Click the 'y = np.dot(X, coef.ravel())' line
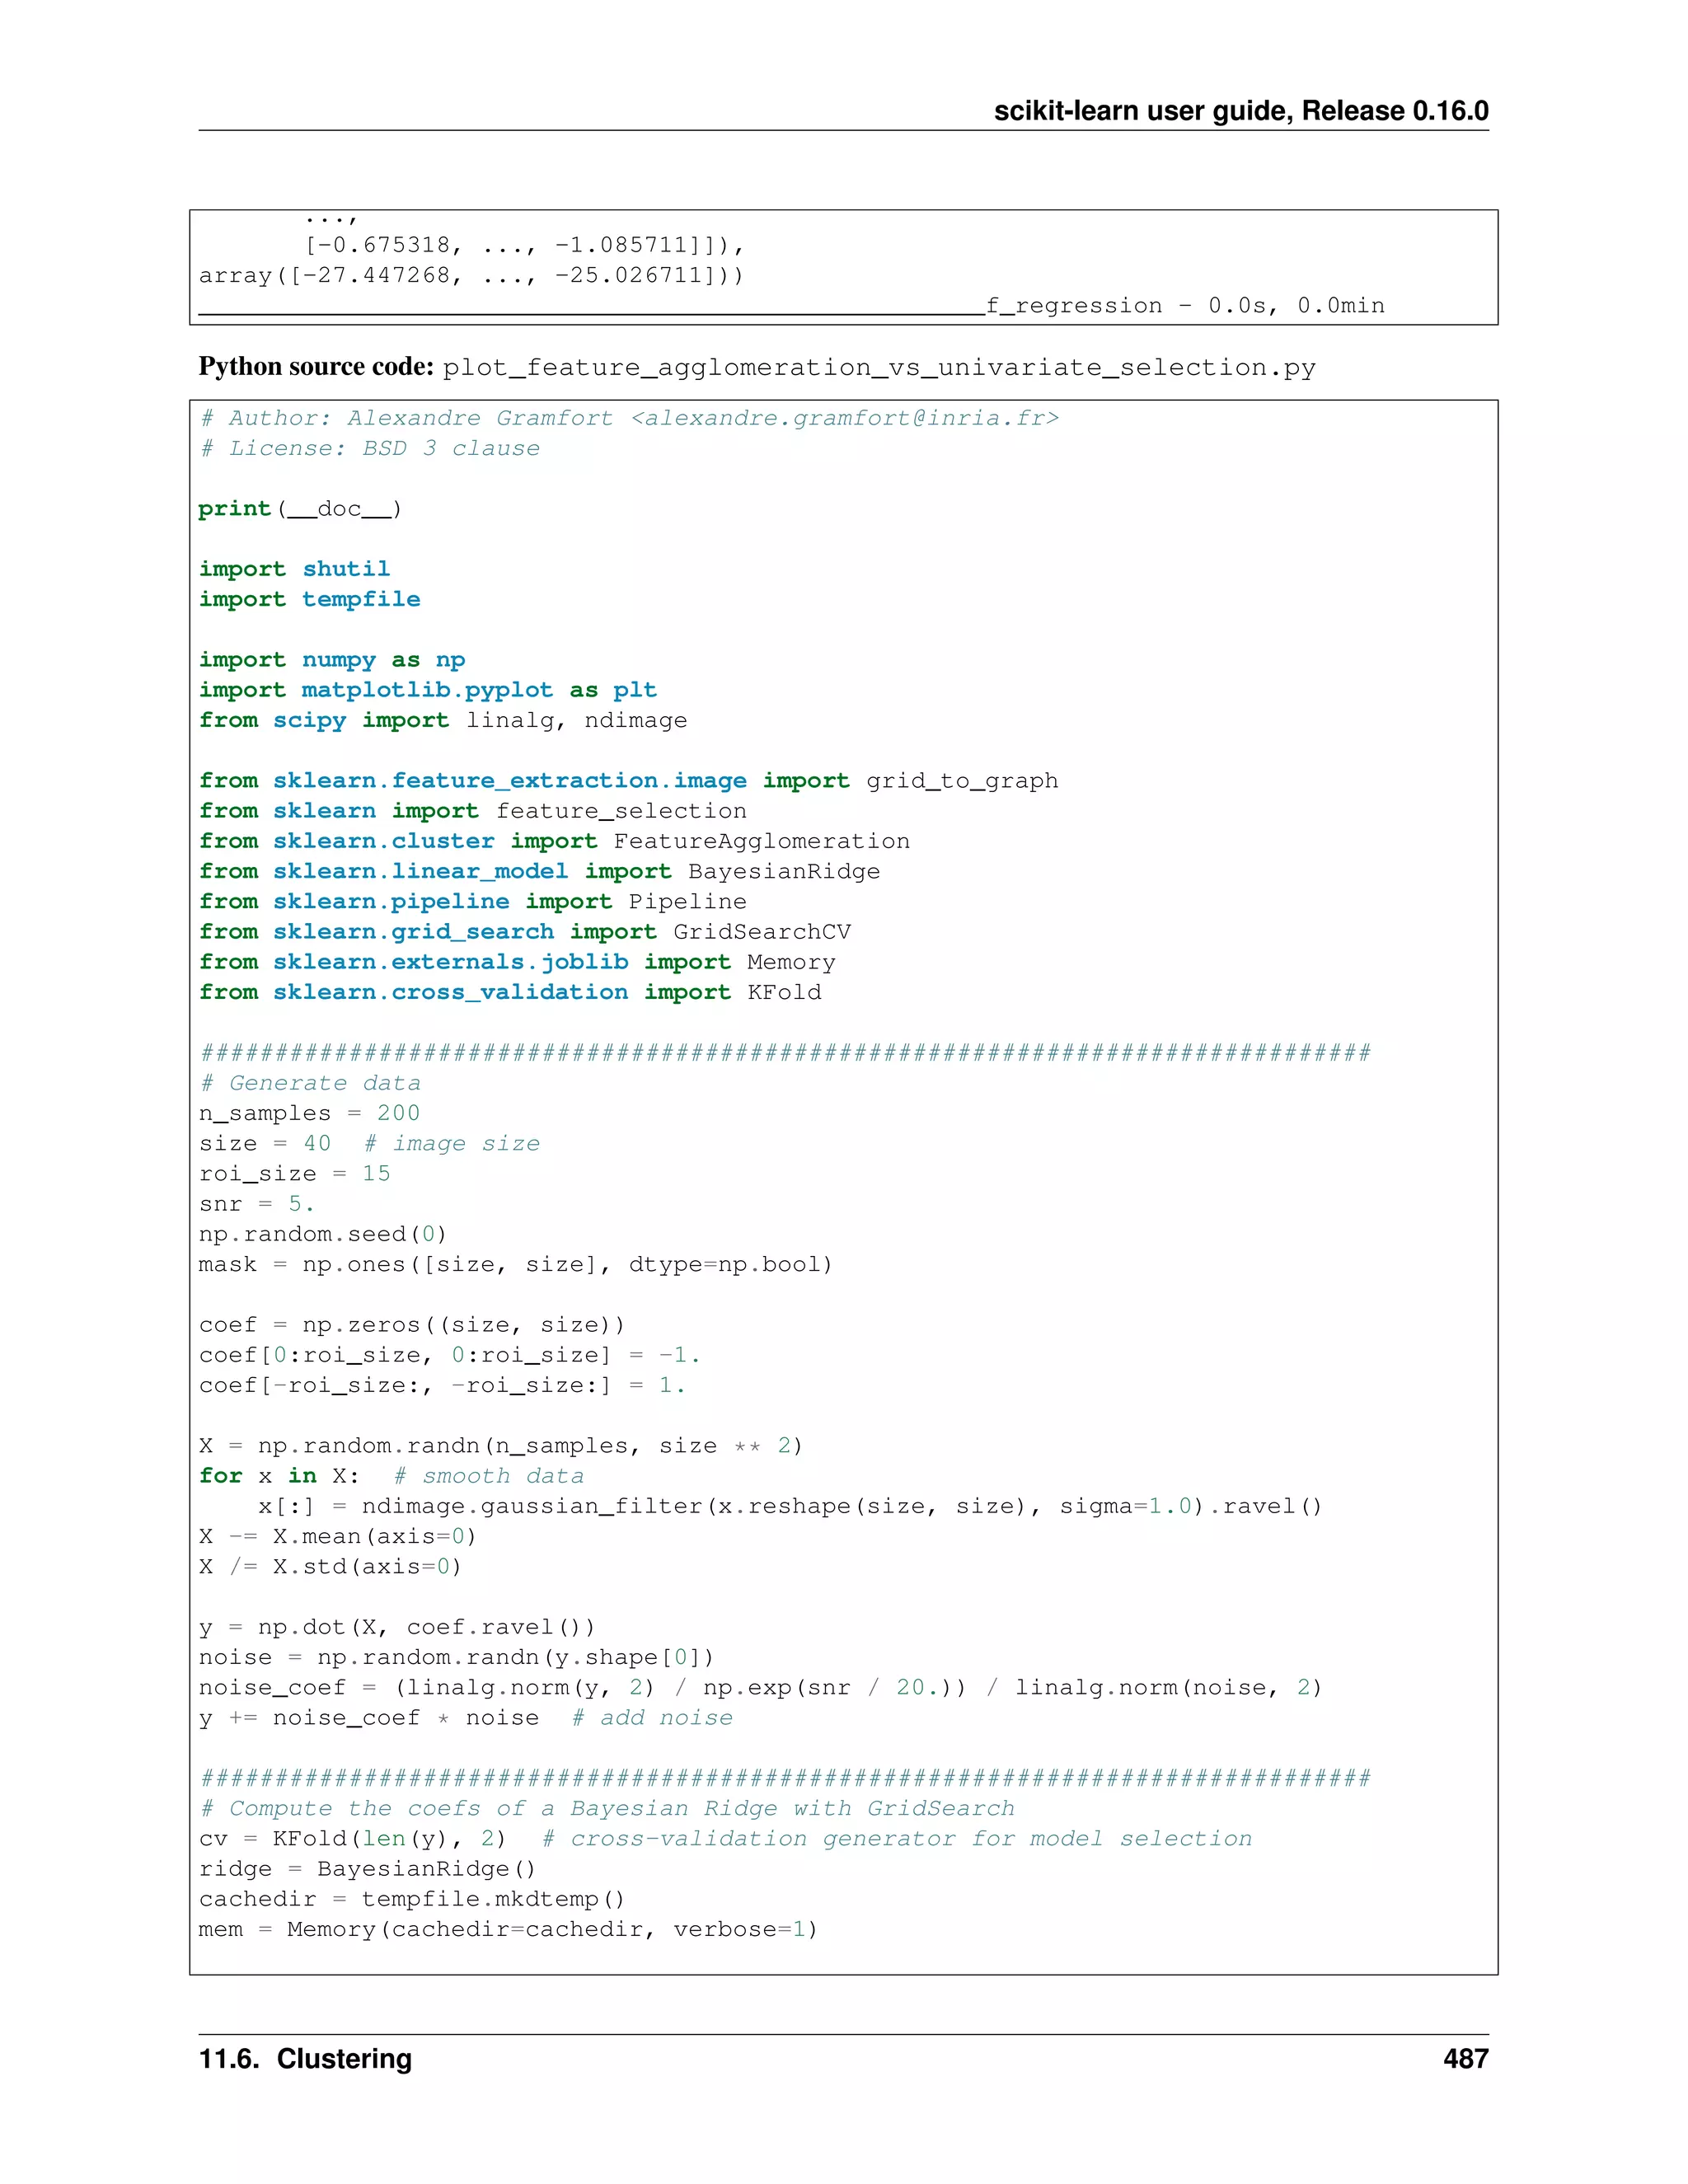The height and width of the screenshot is (2184, 1688). [397, 1627]
